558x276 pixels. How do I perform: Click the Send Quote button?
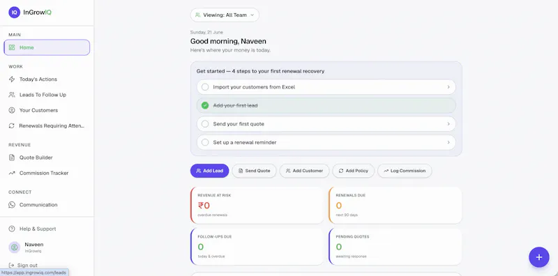click(x=254, y=171)
